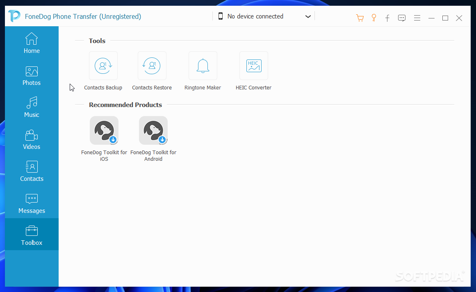The width and height of the screenshot is (476, 292).
Task: Open Contacts in the sidebar
Action: click(x=32, y=171)
